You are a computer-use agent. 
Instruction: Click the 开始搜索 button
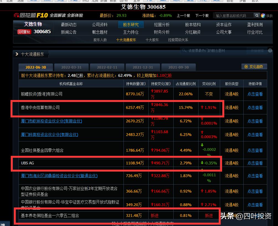(257, 51)
